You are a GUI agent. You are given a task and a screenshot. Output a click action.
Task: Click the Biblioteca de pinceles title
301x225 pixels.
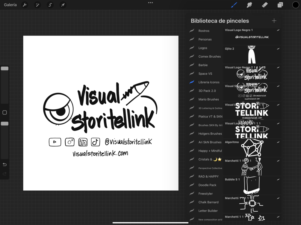(x=220, y=21)
